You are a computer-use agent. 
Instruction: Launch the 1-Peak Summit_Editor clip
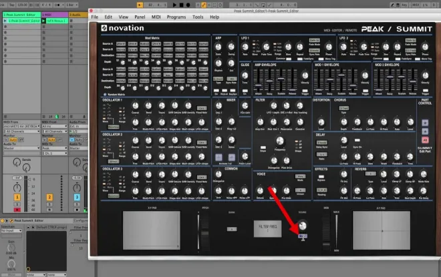[5, 21]
